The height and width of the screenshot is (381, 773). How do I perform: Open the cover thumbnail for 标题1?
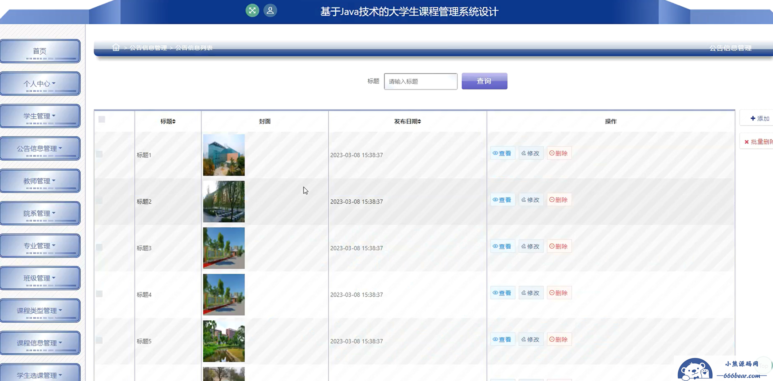coord(224,155)
